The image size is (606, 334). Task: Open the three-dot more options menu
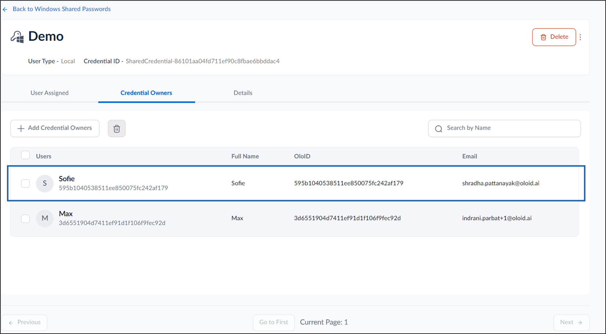580,37
